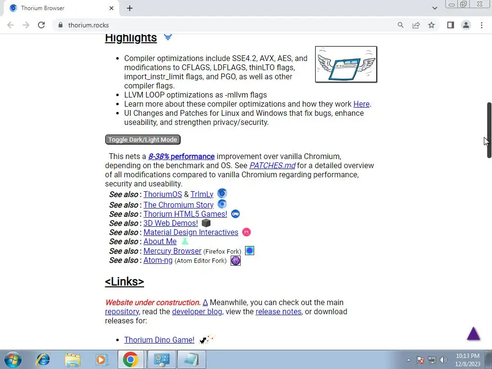This screenshot has width=492, height=369.
Task: Open The Chromium Story link
Action: (x=179, y=205)
